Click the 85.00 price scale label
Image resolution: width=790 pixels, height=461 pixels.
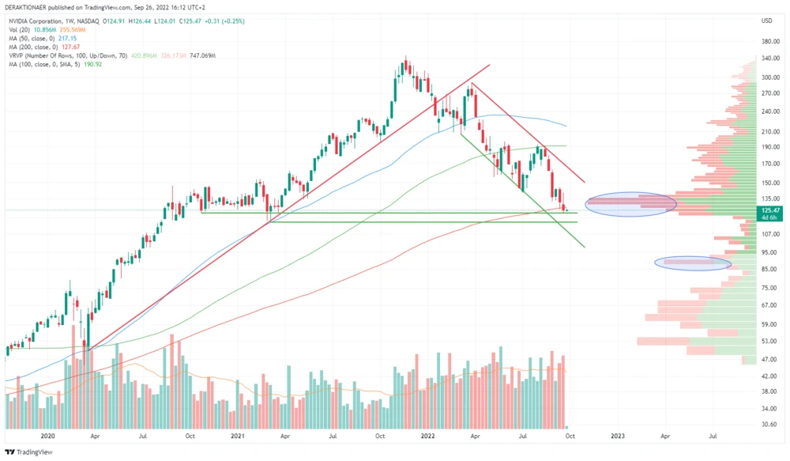[x=769, y=270]
